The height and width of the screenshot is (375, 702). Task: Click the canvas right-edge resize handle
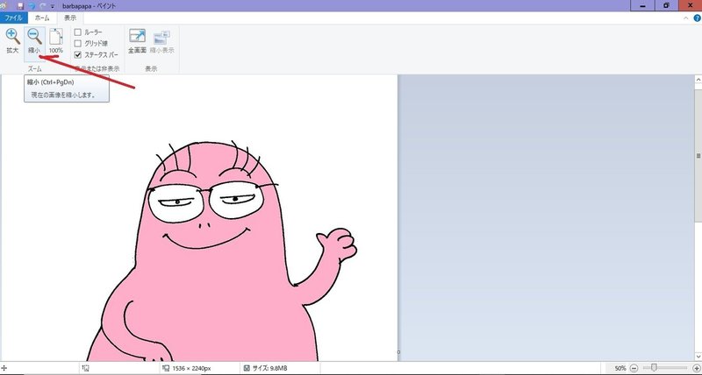tap(398, 352)
